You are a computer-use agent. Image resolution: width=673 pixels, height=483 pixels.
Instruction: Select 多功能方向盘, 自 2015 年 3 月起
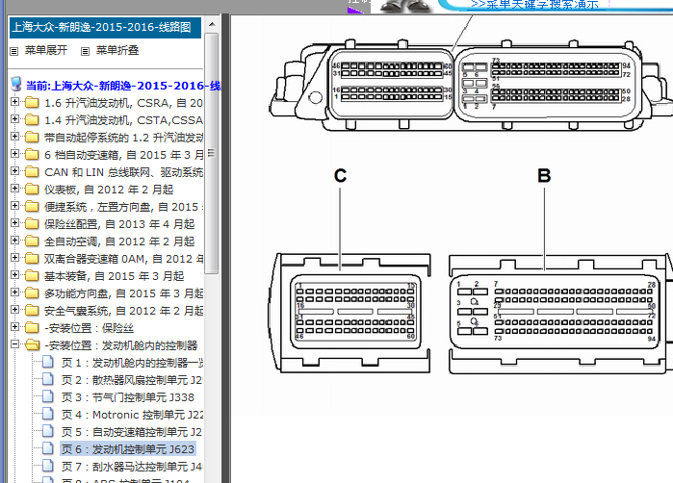click(123, 293)
